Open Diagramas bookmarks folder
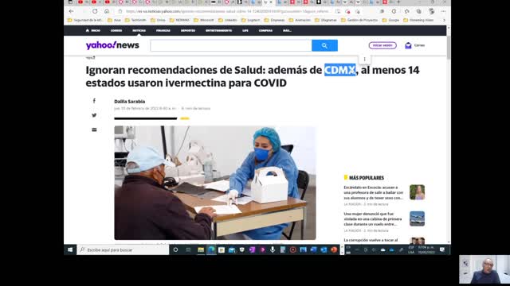 (x=326, y=20)
